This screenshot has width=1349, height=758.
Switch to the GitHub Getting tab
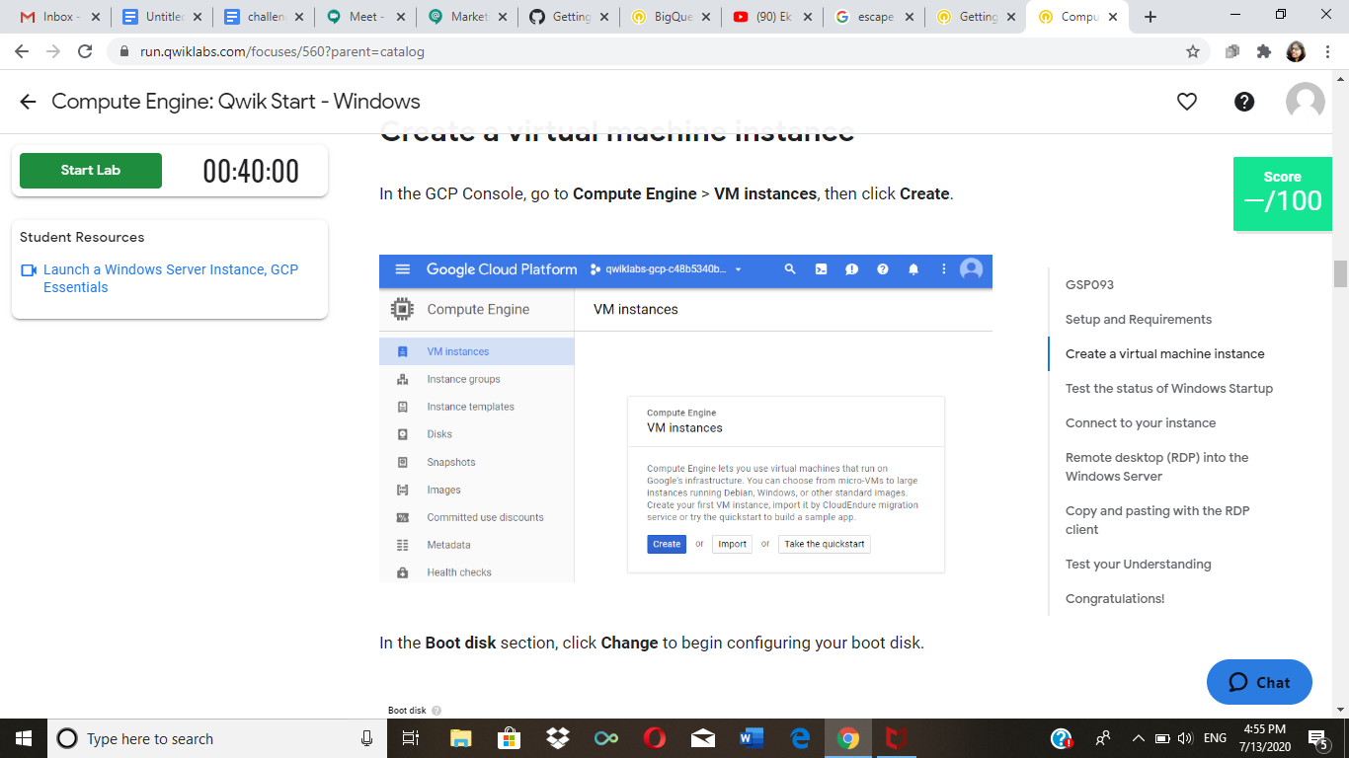(568, 17)
